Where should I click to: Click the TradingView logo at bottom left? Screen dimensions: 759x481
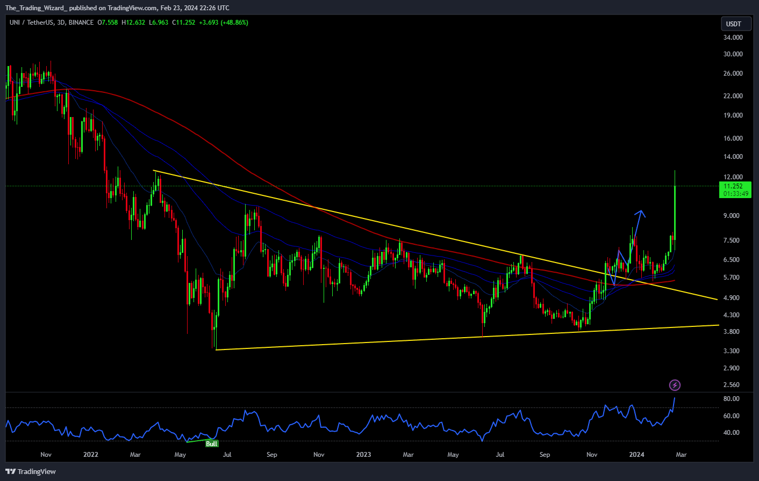click(x=31, y=471)
